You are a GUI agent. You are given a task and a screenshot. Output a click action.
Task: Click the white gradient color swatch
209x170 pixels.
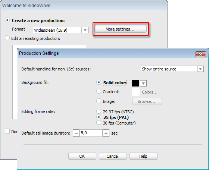136,92
